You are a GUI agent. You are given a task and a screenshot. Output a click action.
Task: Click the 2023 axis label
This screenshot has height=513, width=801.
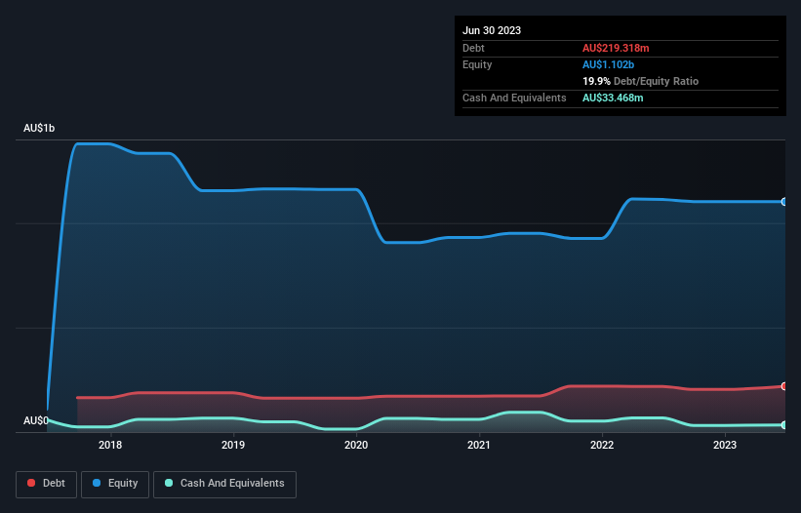tap(725, 445)
